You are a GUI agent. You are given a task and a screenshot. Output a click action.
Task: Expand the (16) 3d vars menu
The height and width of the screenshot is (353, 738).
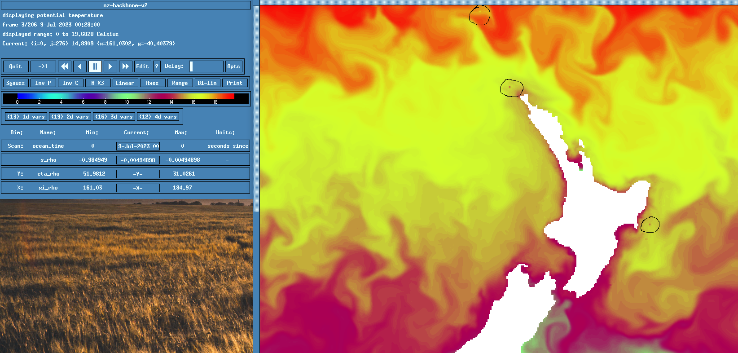click(x=114, y=117)
